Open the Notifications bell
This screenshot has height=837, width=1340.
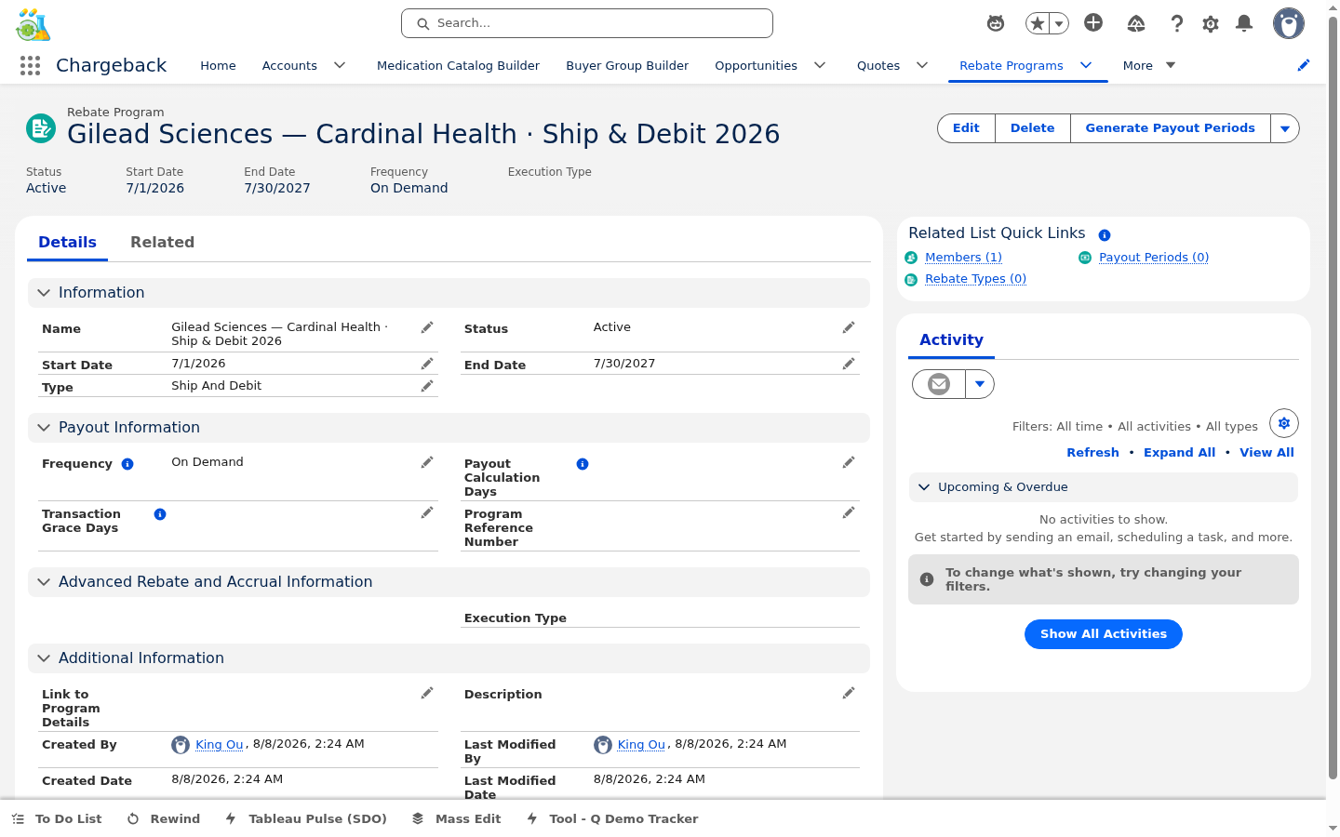coord(1244,23)
